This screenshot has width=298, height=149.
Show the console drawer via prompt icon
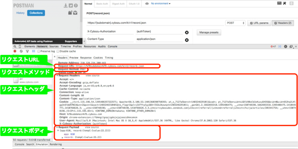(280, 46)
